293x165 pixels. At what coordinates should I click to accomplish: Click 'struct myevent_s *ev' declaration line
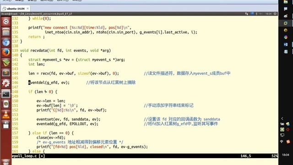tap(76, 60)
